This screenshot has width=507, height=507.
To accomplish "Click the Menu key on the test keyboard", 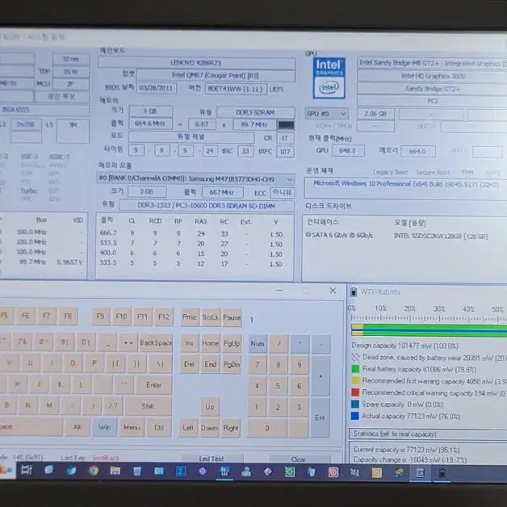I will (132, 427).
